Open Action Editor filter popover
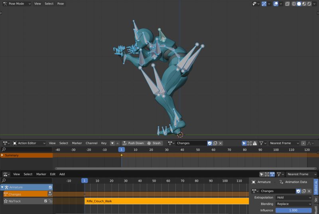This screenshot has width=319, height=214. (x=263, y=143)
